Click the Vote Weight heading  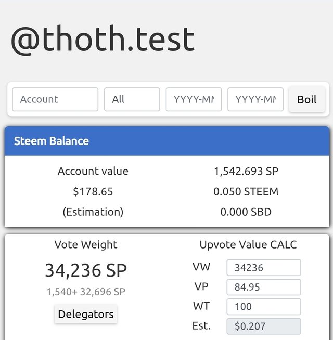86,245
